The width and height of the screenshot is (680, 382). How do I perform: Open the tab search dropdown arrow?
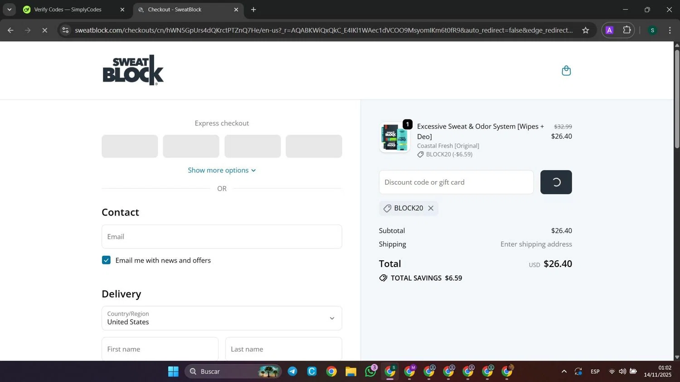point(9,10)
